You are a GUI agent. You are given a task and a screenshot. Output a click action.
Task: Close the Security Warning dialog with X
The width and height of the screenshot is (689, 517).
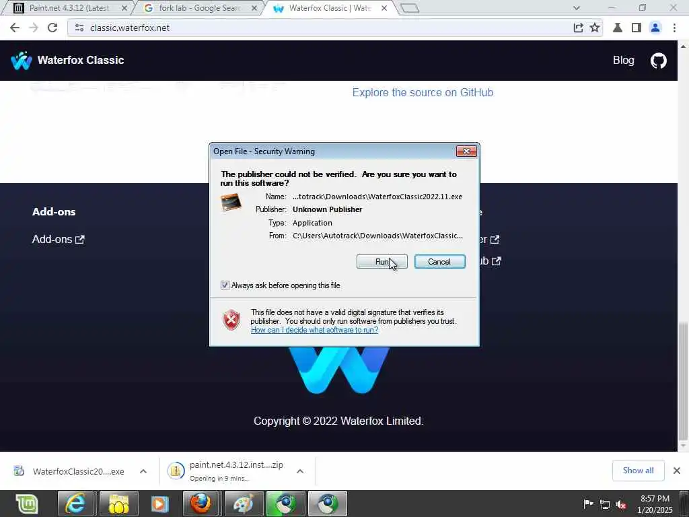tap(466, 151)
